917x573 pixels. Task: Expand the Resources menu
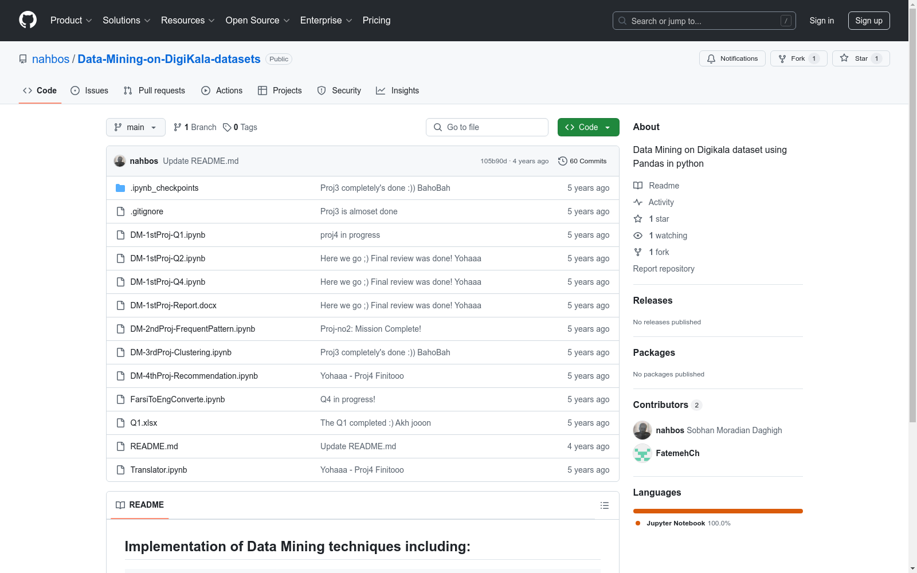click(x=188, y=21)
